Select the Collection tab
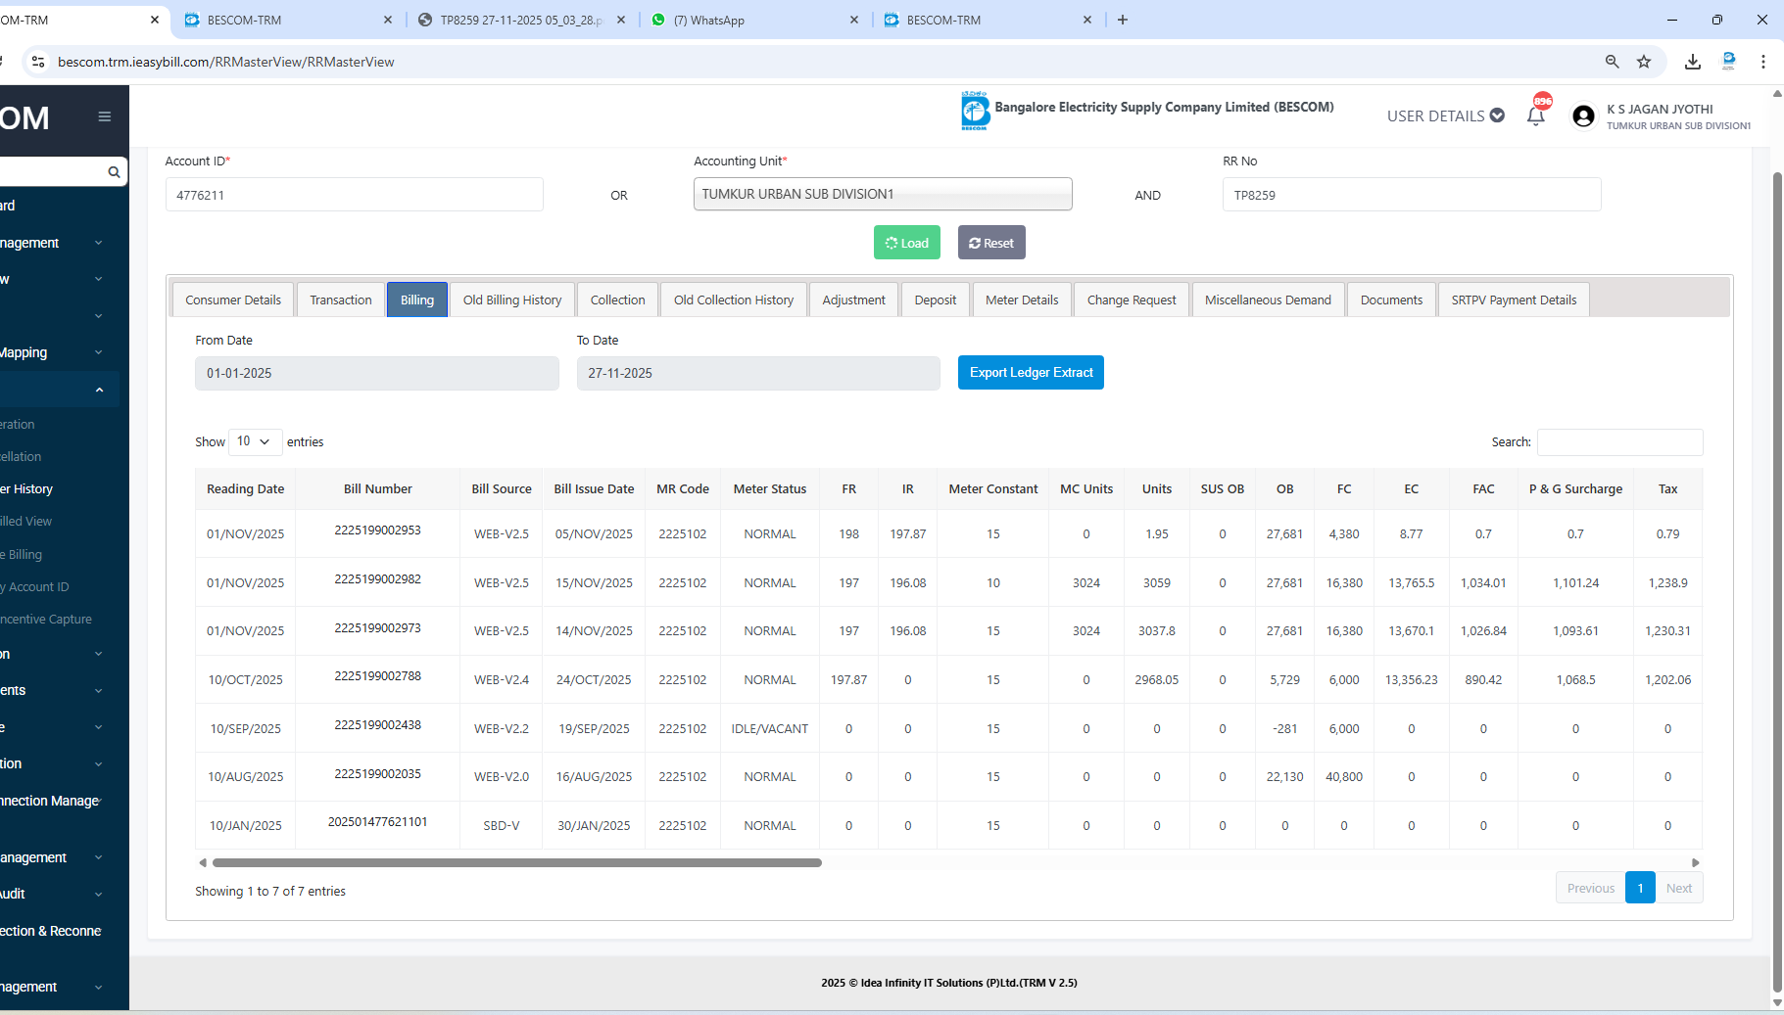This screenshot has height=1015, width=1784. (617, 300)
